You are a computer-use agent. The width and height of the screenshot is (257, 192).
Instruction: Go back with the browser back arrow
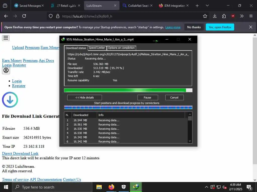pos(6,16)
